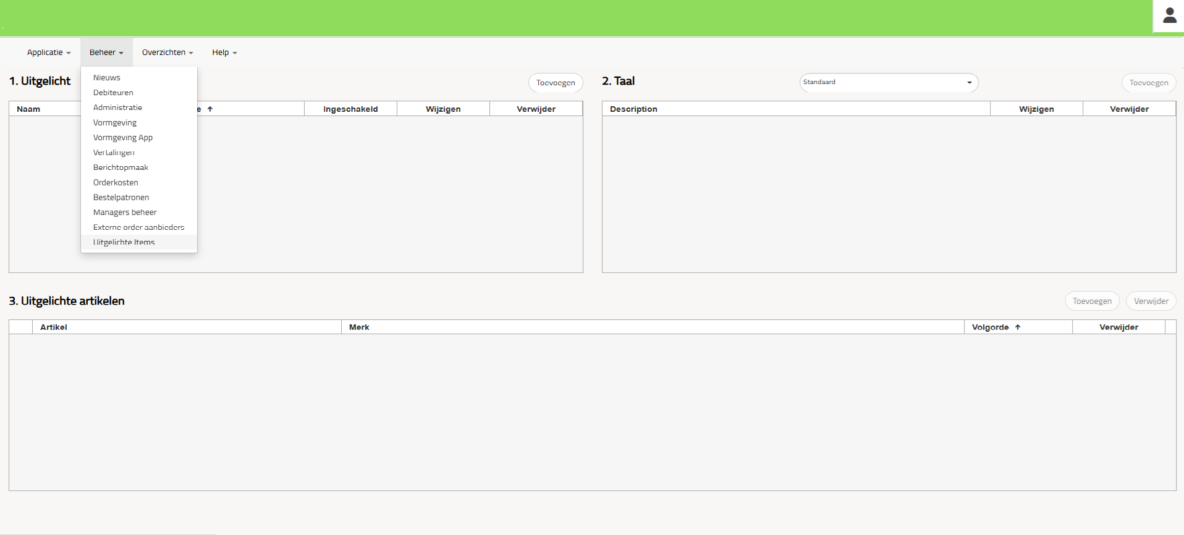Click Toevoegen in Uitgelicht section

(x=555, y=83)
